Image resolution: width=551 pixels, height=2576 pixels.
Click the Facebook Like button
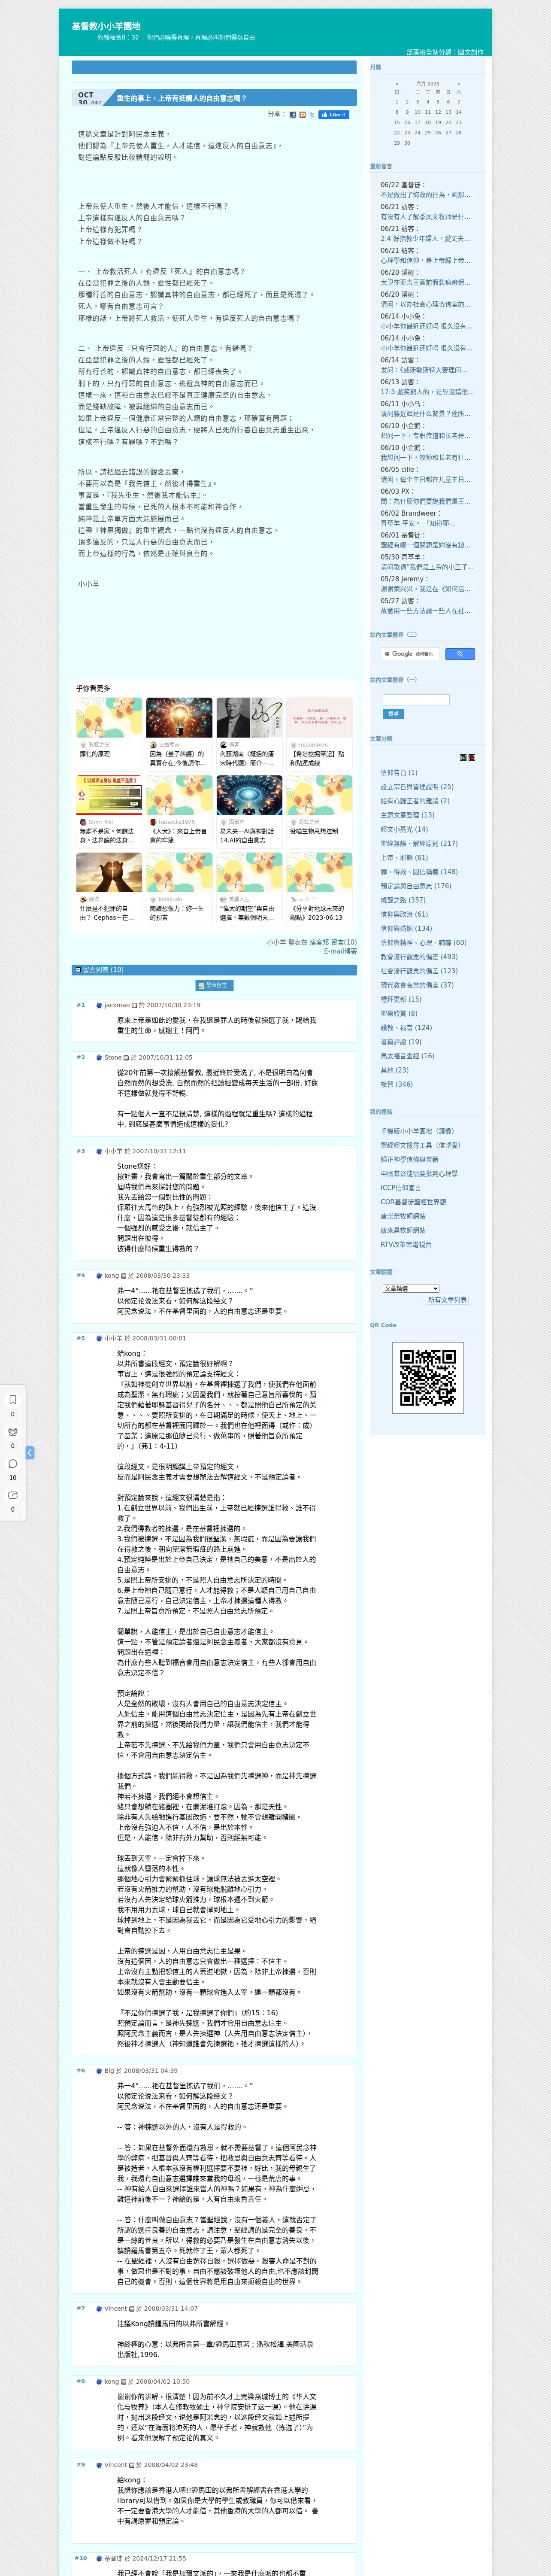pos(333,115)
